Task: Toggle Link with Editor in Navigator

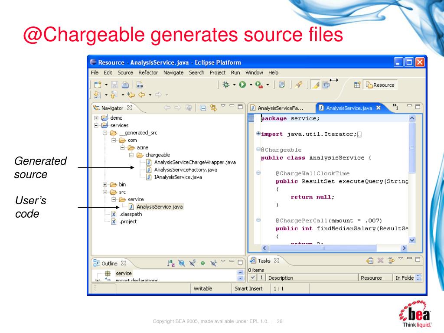Action: coord(213,108)
